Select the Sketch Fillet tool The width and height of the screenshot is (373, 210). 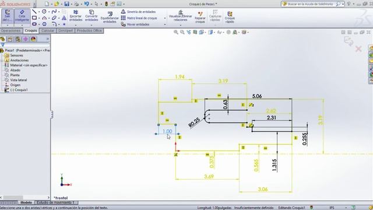coord(54,24)
